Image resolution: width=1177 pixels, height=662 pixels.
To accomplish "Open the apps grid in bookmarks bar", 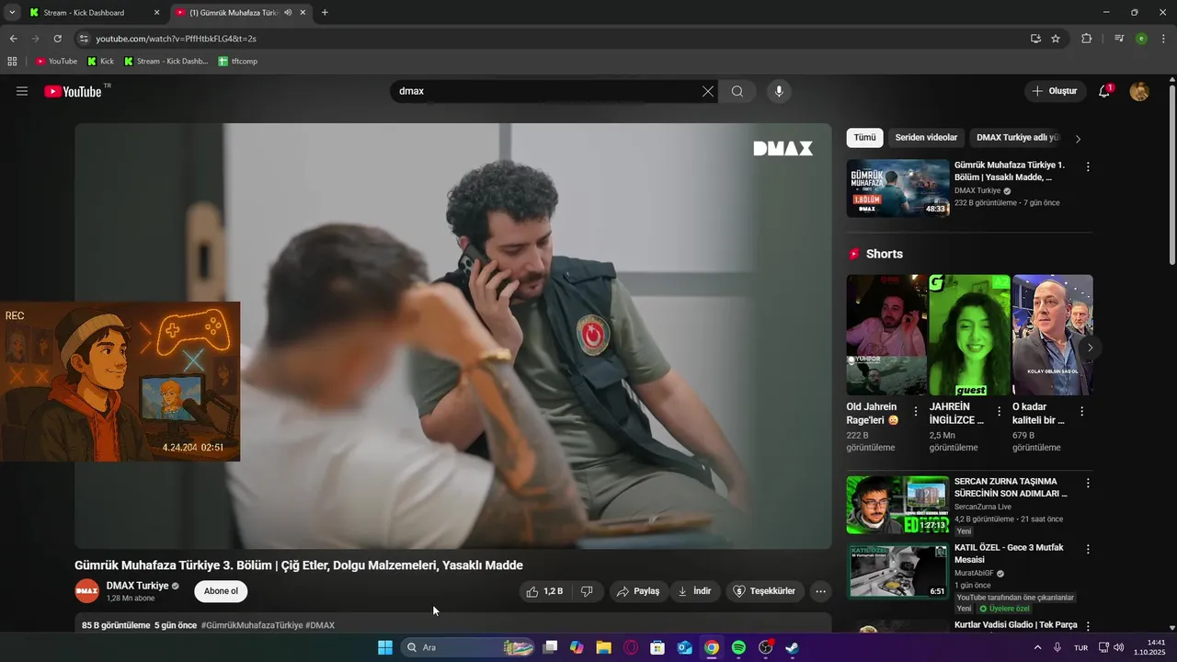I will click(12, 62).
